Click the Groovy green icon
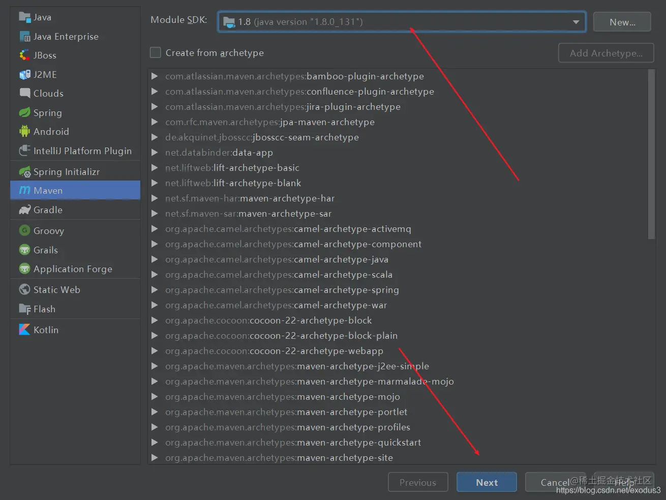Image resolution: width=666 pixels, height=500 pixels. 24,231
